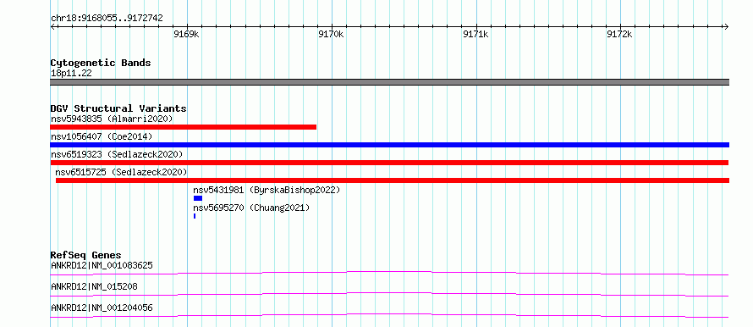The width and height of the screenshot is (753, 327).
Task: Click the left arrow of the ruler
Action: (x=52, y=26)
